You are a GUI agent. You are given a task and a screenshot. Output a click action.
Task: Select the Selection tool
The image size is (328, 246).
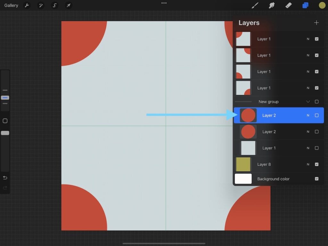54,5
